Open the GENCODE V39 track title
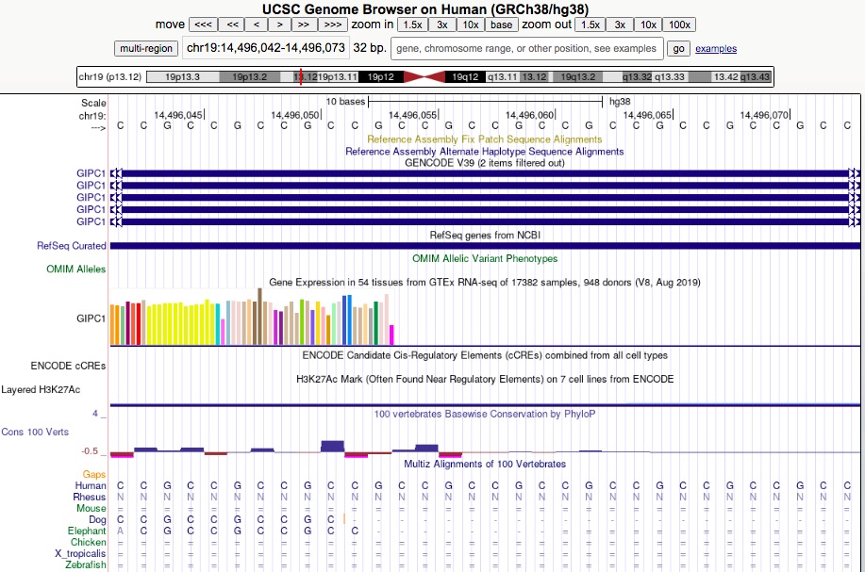Screen dimensions: 865x572 pos(484,163)
